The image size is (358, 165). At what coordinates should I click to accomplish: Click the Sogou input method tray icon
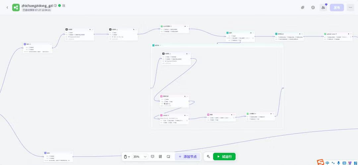320,162
